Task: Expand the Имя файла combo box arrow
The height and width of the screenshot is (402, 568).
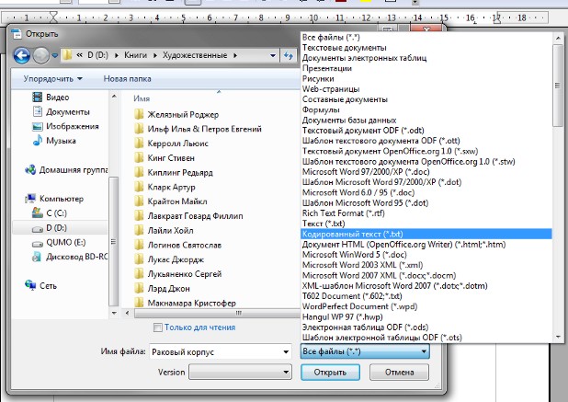Action: (x=286, y=351)
